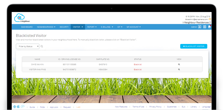The image size is (223, 110).
Task: Open the notification bell icon
Action: 209,27
